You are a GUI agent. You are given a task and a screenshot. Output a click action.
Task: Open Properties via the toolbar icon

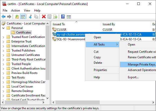coord(50,16)
